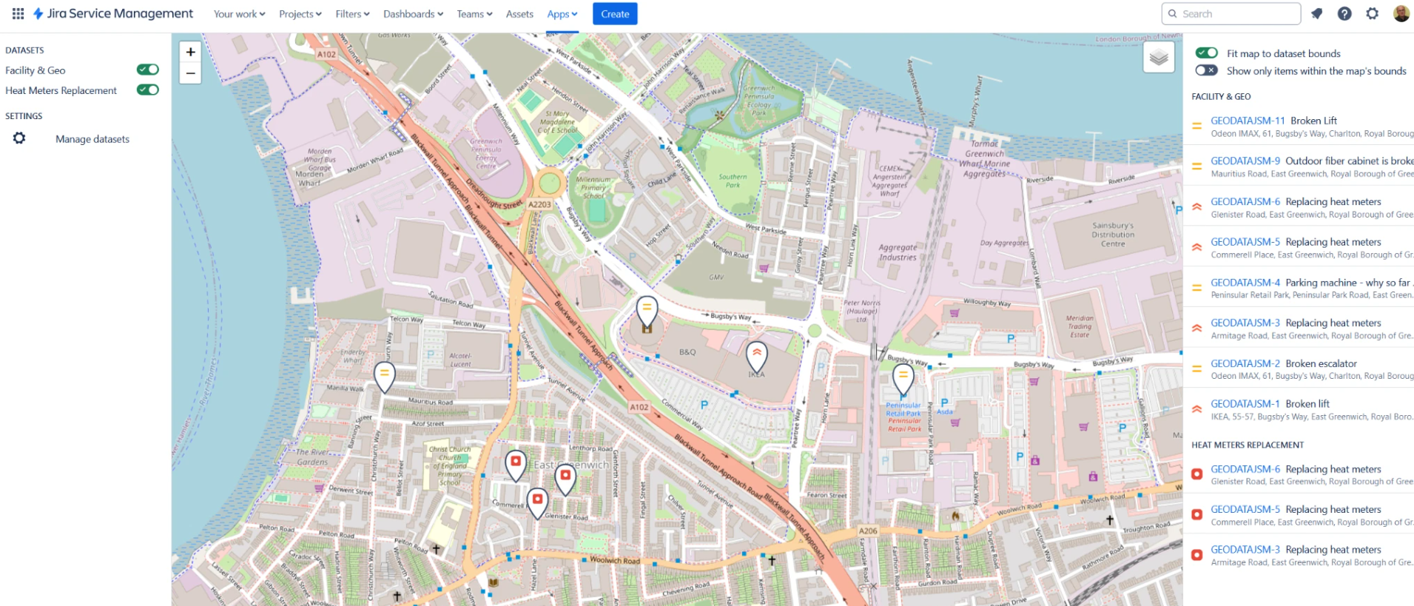Select the red marker near Glenister Road
This screenshot has width=1414, height=606.
pyautogui.click(x=565, y=479)
